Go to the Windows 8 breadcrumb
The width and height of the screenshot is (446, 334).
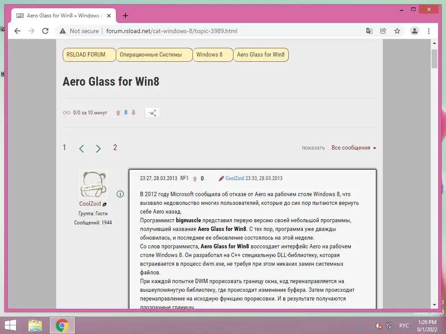pos(213,54)
